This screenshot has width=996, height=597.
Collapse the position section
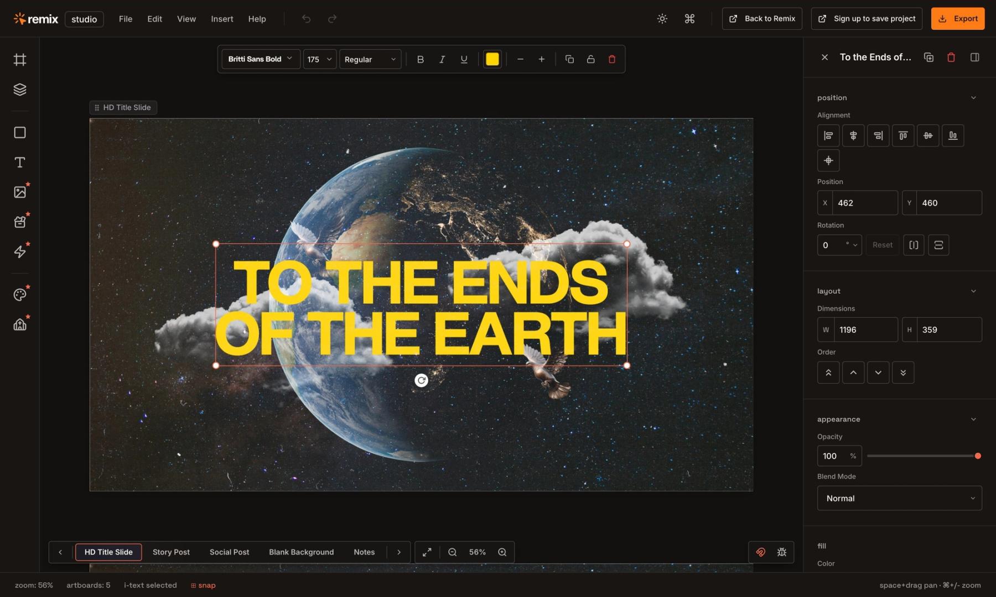click(973, 98)
